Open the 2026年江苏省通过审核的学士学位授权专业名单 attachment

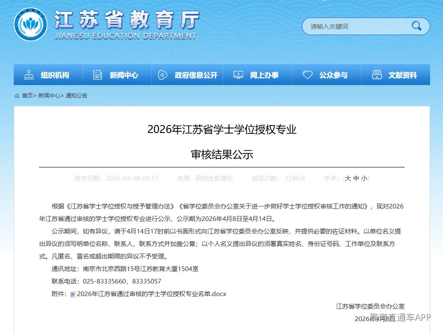point(152,294)
